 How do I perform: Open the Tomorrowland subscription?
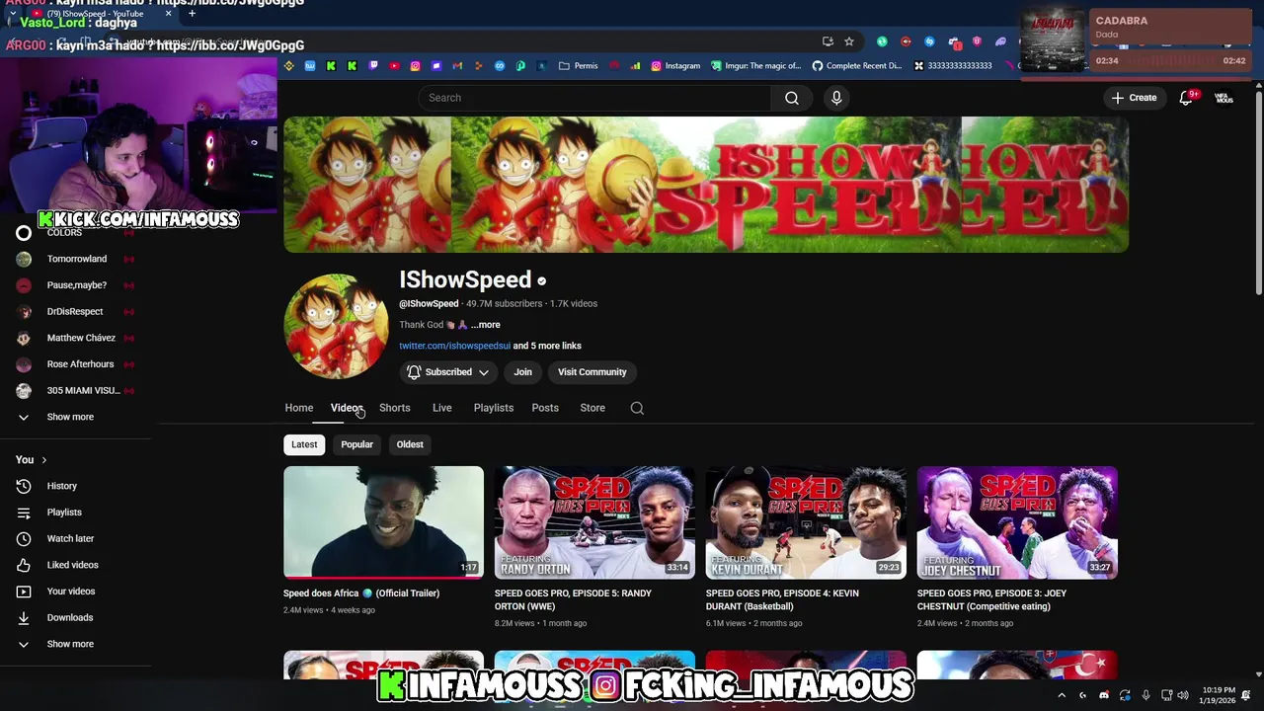[x=76, y=259]
